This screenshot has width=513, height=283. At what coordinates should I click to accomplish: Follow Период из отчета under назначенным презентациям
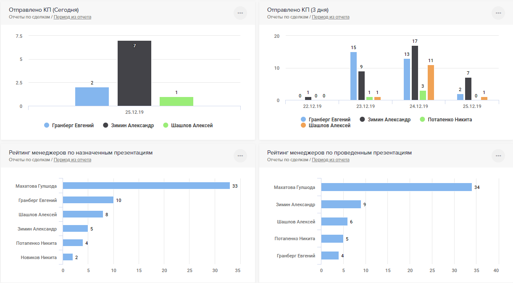[72, 160]
